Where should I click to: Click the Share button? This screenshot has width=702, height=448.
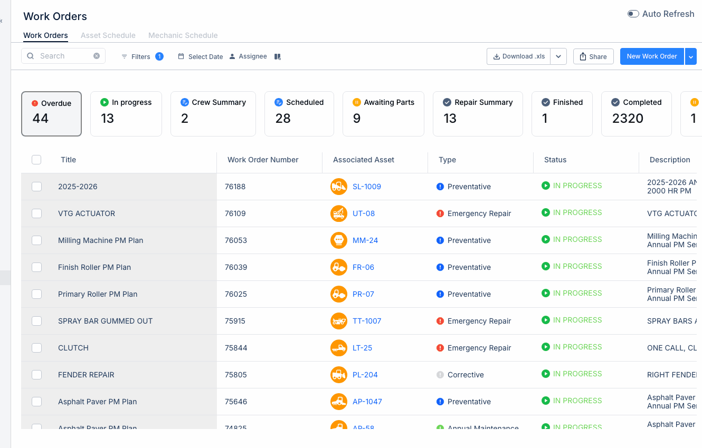593,56
